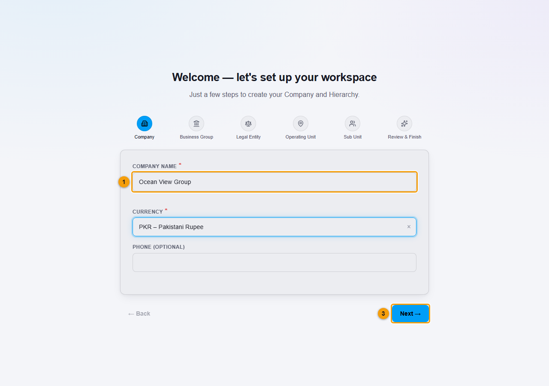Select the Company step icon
Screen dimensions: 549x386
145,124
